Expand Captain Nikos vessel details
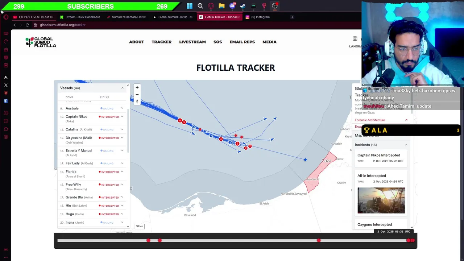This screenshot has width=464, height=261. coord(122,117)
